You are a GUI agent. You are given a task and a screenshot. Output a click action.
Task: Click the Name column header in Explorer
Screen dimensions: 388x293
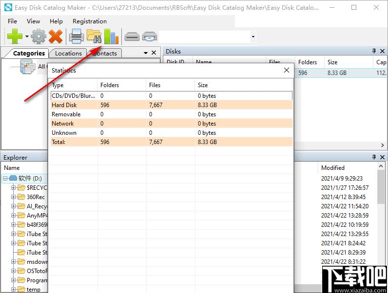(x=12, y=168)
